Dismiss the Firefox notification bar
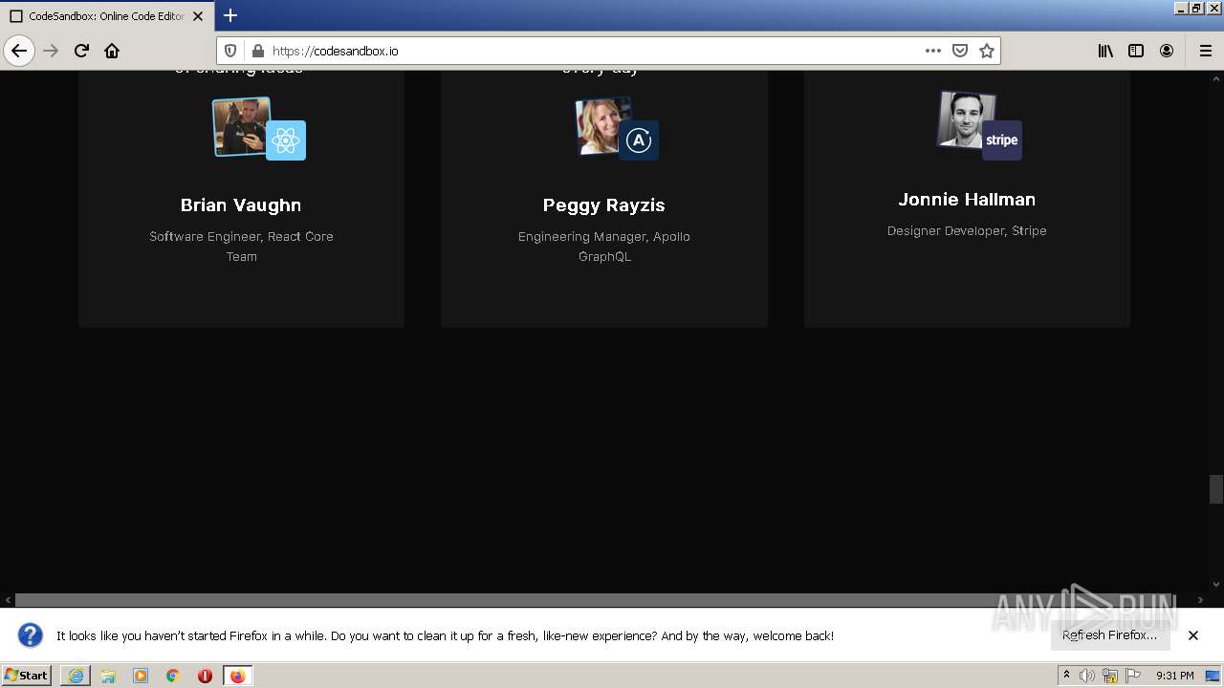The width and height of the screenshot is (1224, 688). coord(1193,635)
